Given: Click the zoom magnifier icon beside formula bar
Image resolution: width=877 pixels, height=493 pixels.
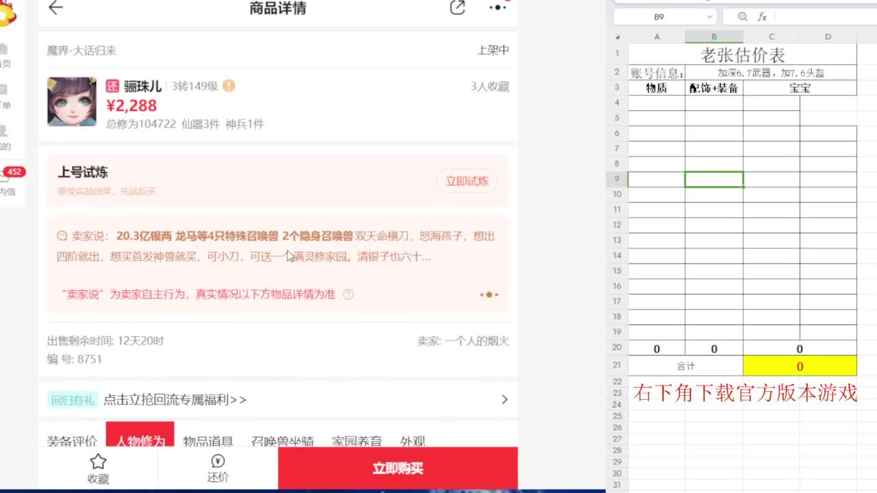Looking at the screenshot, I should 743,16.
